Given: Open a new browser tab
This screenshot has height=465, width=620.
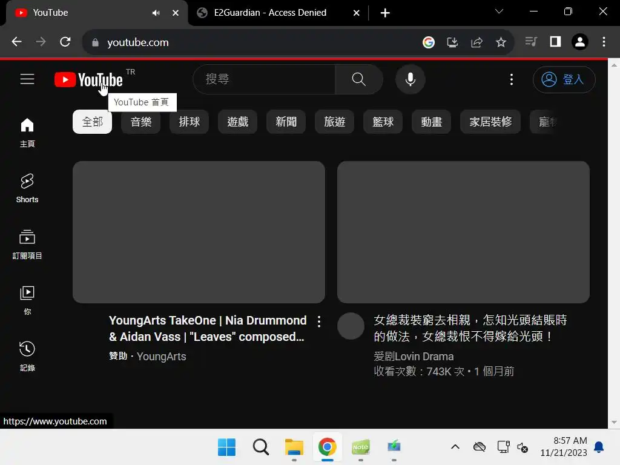Looking at the screenshot, I should (x=385, y=13).
